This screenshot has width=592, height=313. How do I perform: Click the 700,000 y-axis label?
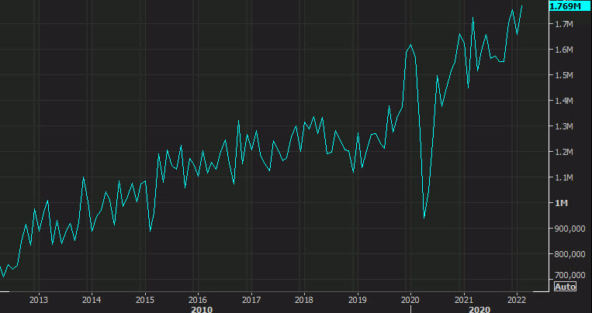[569, 275]
